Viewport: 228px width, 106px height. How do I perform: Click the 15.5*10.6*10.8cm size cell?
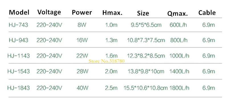tap(146, 88)
